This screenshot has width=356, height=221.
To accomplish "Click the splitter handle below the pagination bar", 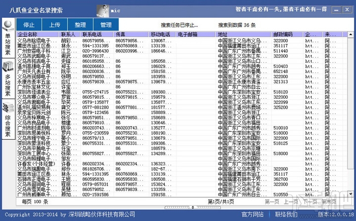I will pos(192,207).
